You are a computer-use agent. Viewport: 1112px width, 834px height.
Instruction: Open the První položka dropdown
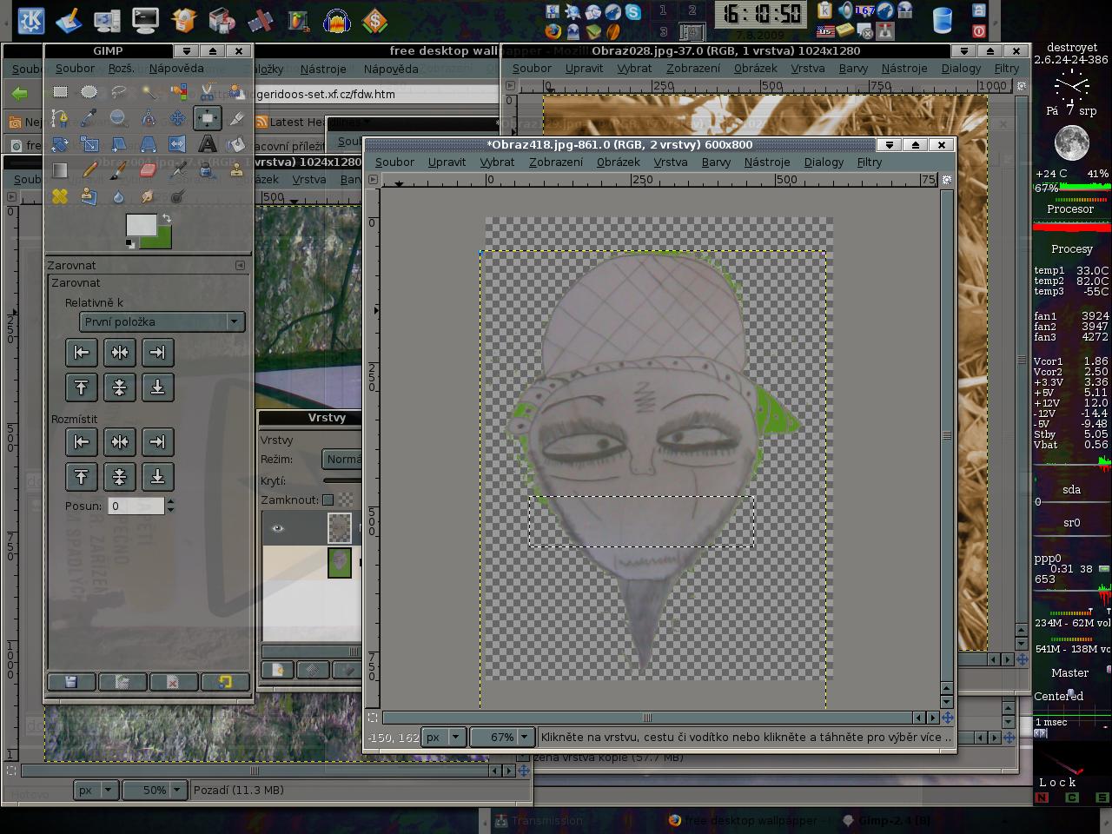[162, 321]
